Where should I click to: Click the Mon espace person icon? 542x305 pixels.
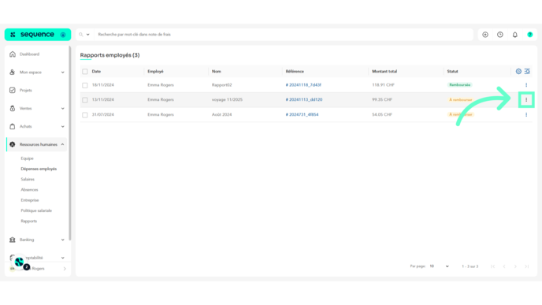point(13,73)
